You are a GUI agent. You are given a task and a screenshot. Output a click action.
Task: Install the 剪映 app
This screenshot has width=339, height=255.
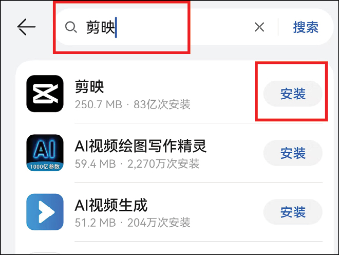tap(293, 94)
